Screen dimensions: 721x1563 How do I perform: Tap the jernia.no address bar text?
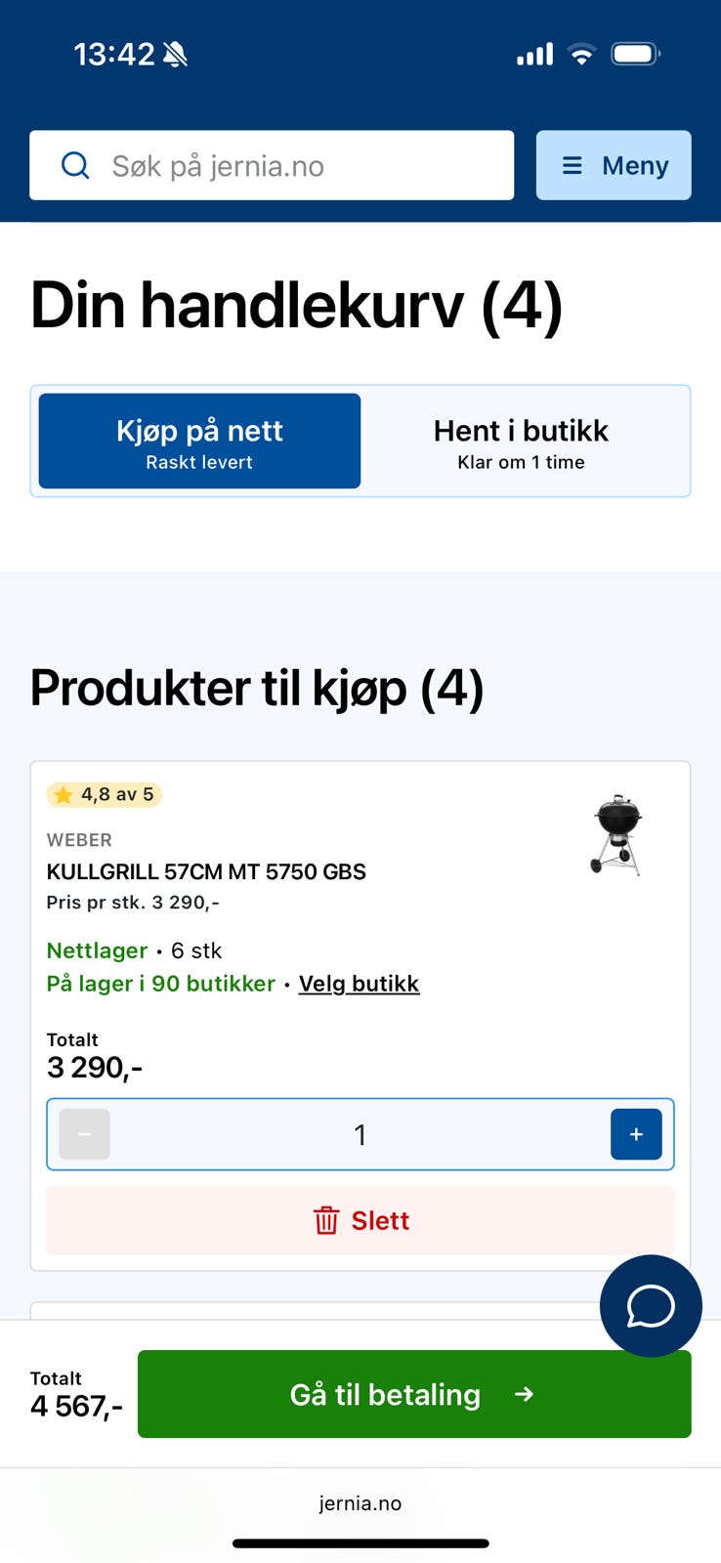(x=360, y=1503)
